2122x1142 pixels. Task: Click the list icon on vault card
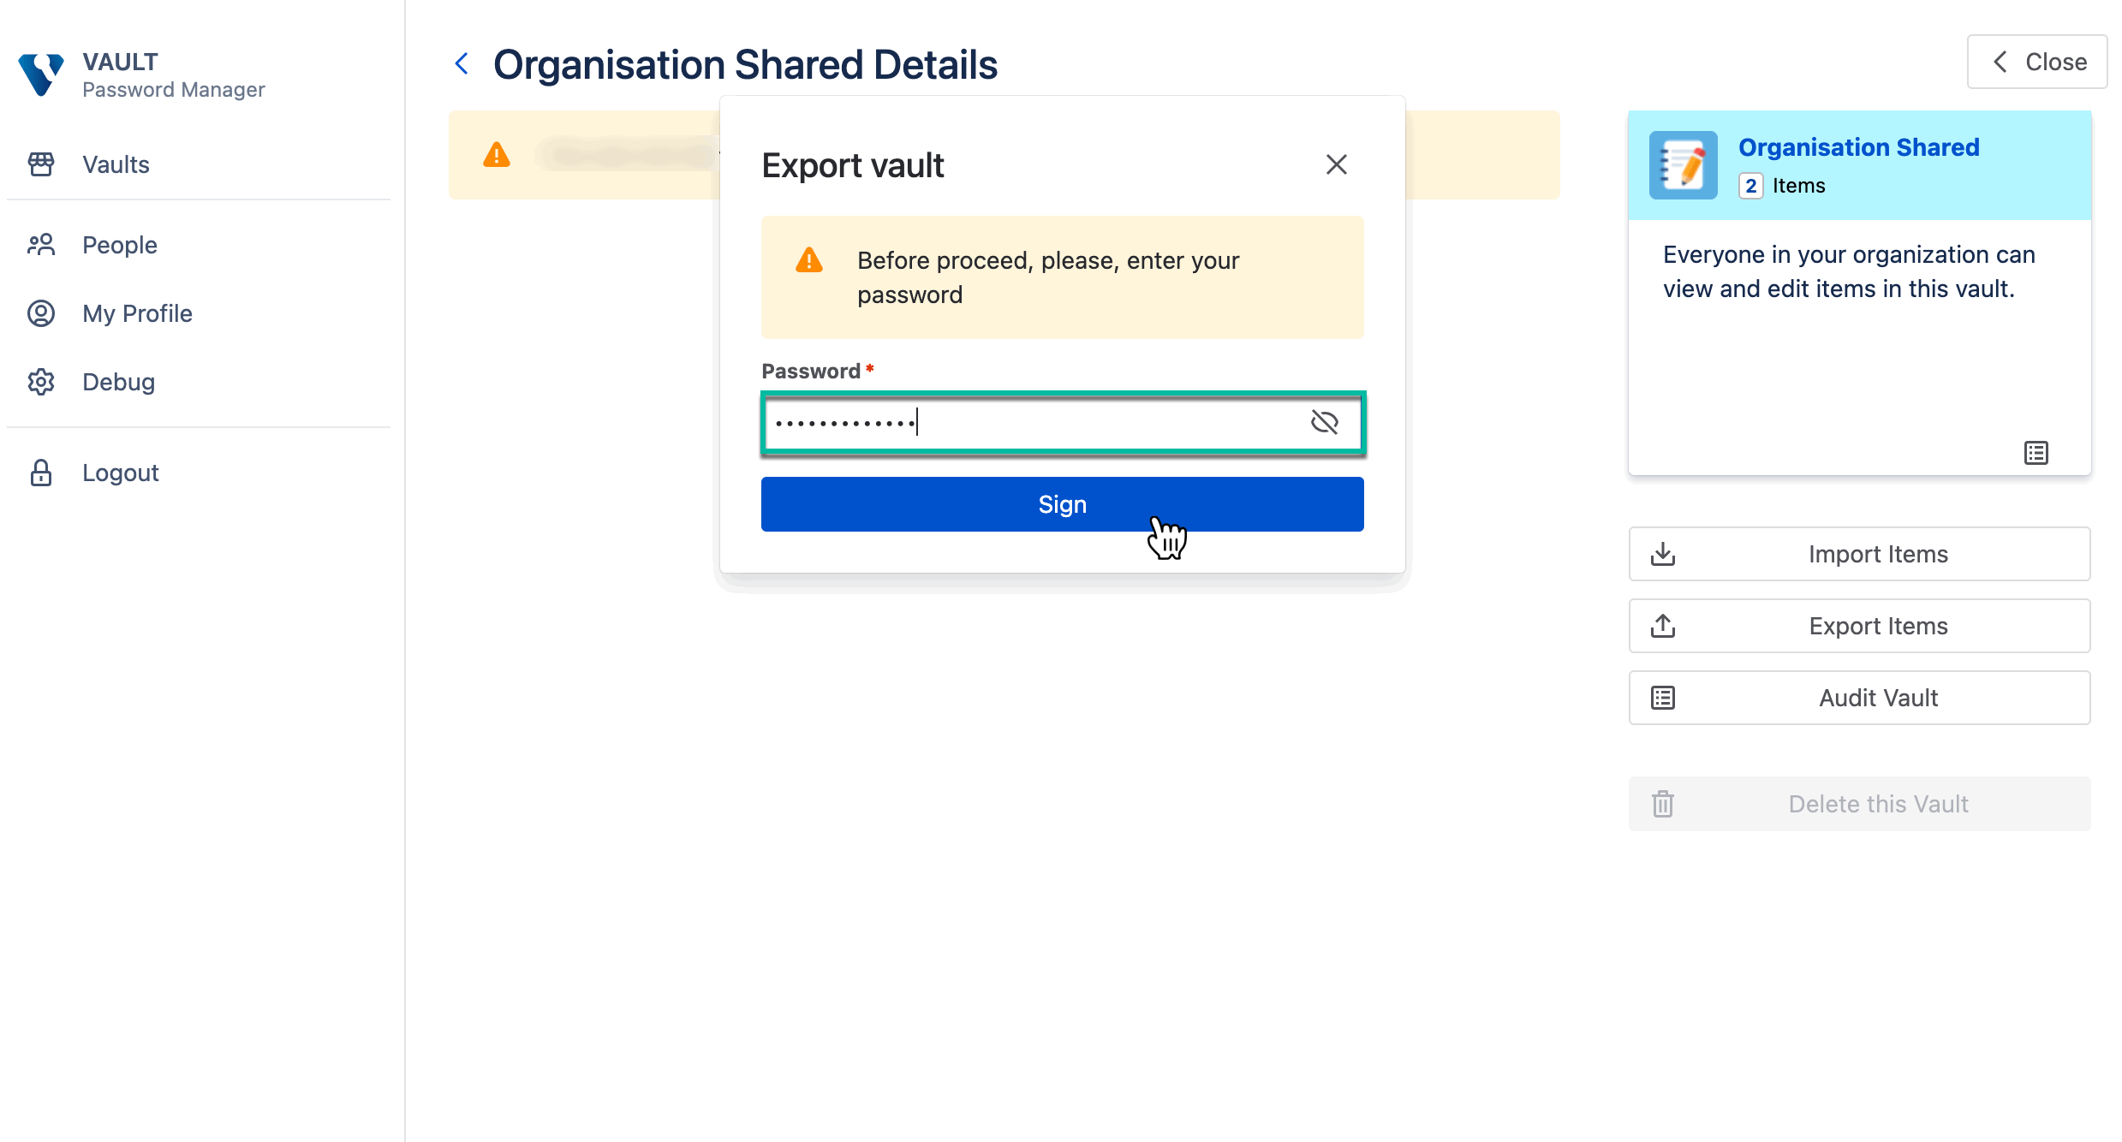pos(2036,453)
